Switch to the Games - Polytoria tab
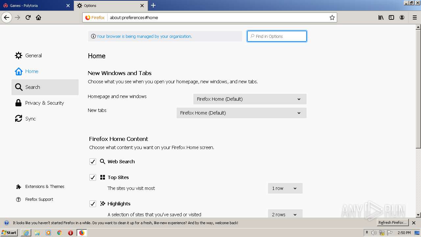The width and height of the screenshot is (421, 237). tap(37, 6)
